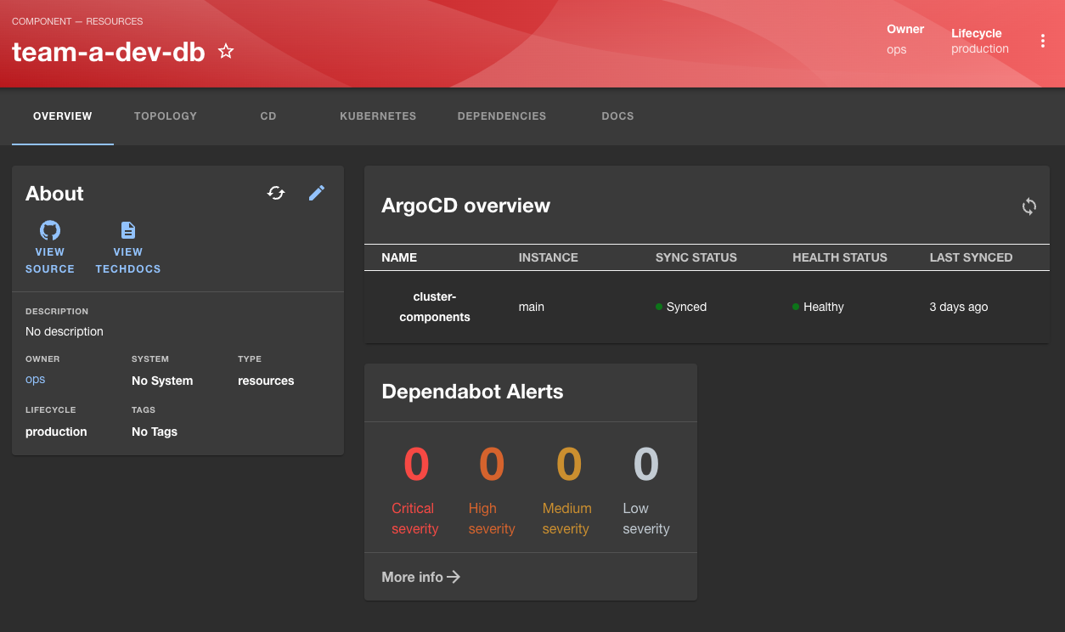This screenshot has width=1065, height=632.
Task: Click the 'No description' text
Action: pyautogui.click(x=65, y=331)
